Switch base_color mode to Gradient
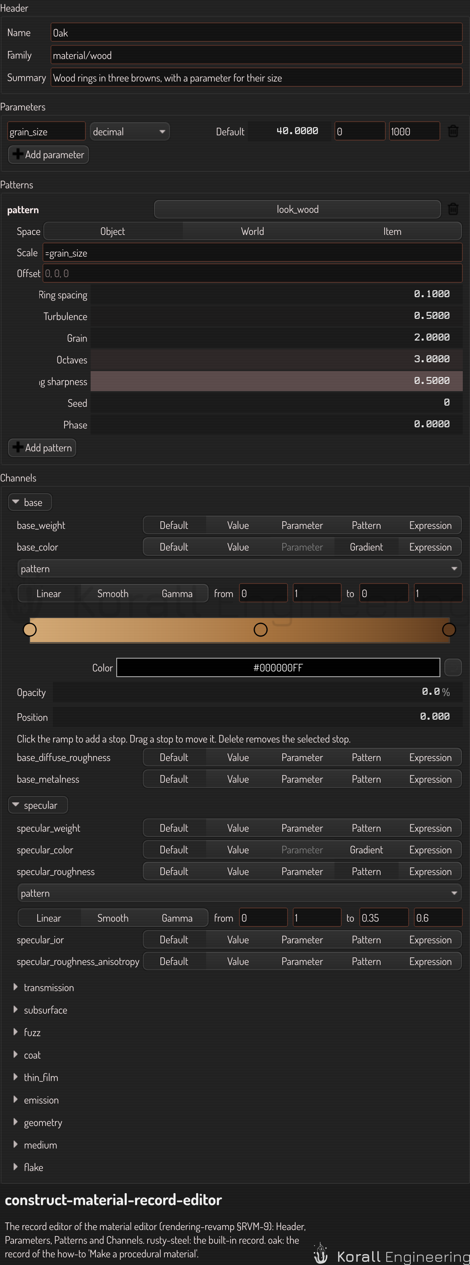The height and width of the screenshot is (1265, 470). [367, 547]
